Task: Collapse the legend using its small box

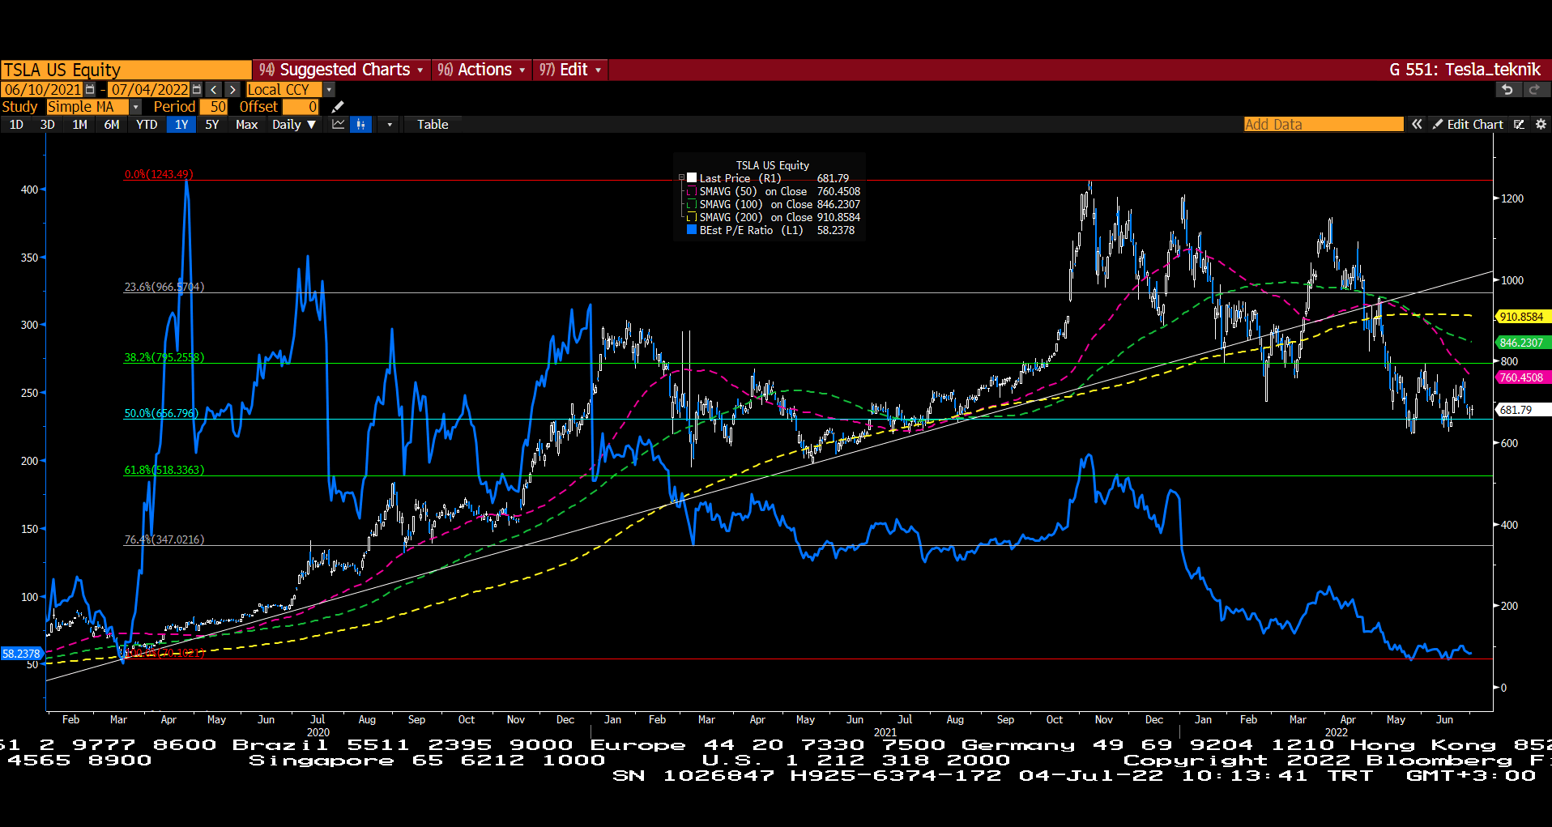Action: click(681, 177)
